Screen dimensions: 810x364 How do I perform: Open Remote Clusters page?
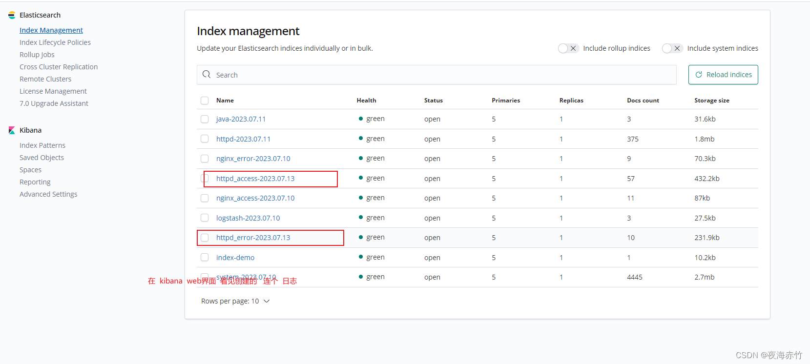pyautogui.click(x=45, y=79)
